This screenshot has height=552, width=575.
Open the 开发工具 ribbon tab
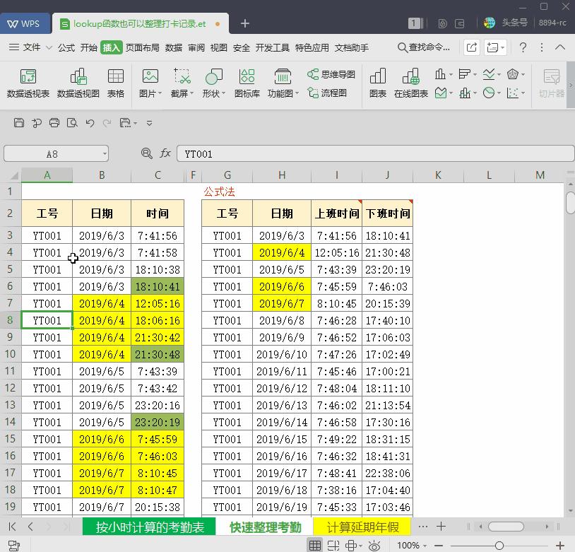pyautogui.click(x=272, y=48)
